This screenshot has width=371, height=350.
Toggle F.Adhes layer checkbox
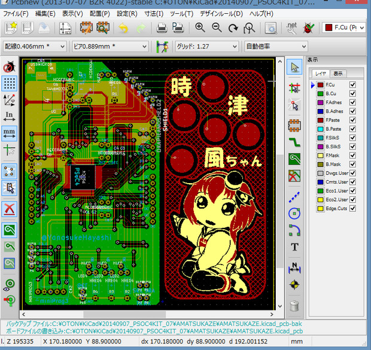352,102
